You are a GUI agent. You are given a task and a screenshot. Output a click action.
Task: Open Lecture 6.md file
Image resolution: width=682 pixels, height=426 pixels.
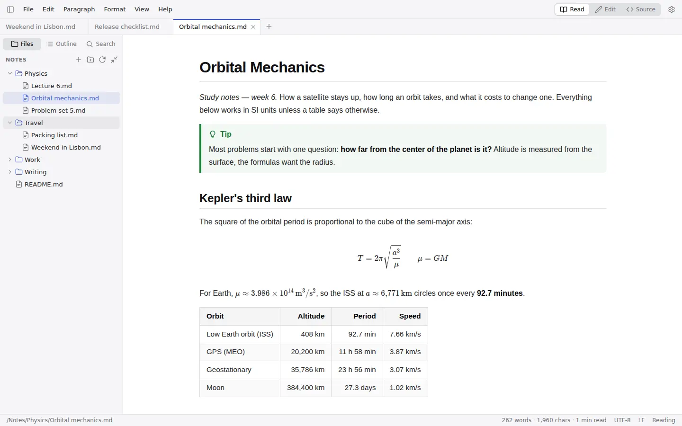click(61, 86)
